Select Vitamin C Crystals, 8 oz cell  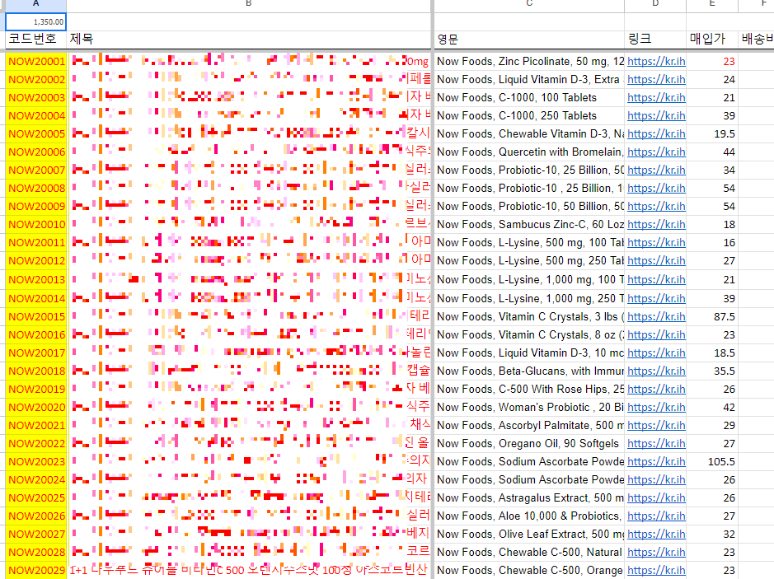(x=529, y=335)
